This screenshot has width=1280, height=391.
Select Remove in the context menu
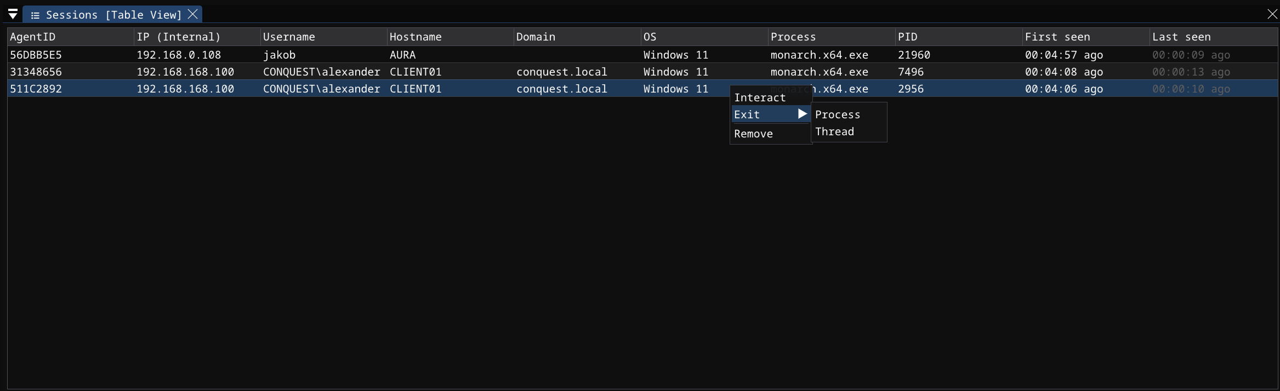coord(753,134)
